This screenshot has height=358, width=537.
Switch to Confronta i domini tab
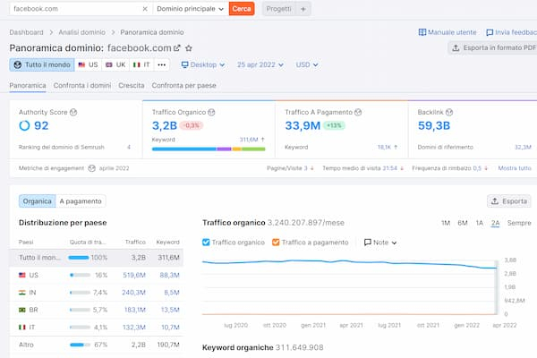(x=82, y=85)
